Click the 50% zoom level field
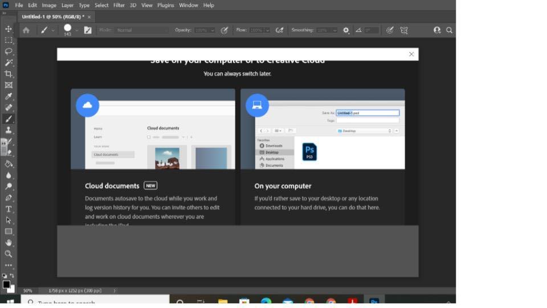 (27, 290)
